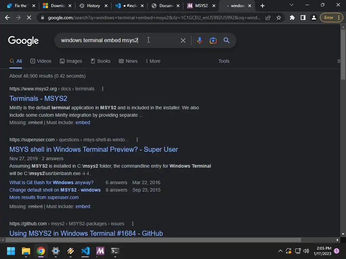Open a new browser tab
The width and height of the screenshot is (346, 259).
pos(262,6)
